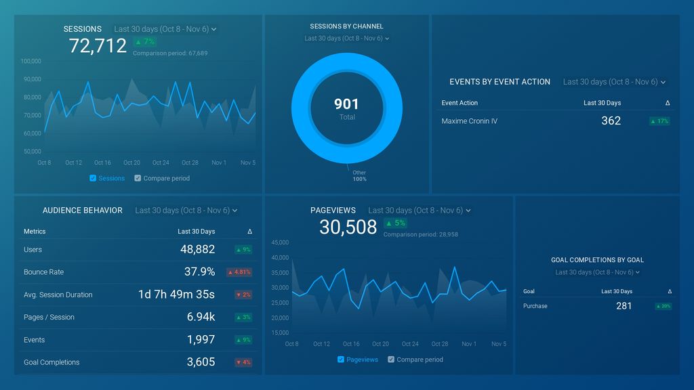This screenshot has width=694, height=390.
Task: Open Audience Behavior date range dropdown
Action: [x=186, y=211]
